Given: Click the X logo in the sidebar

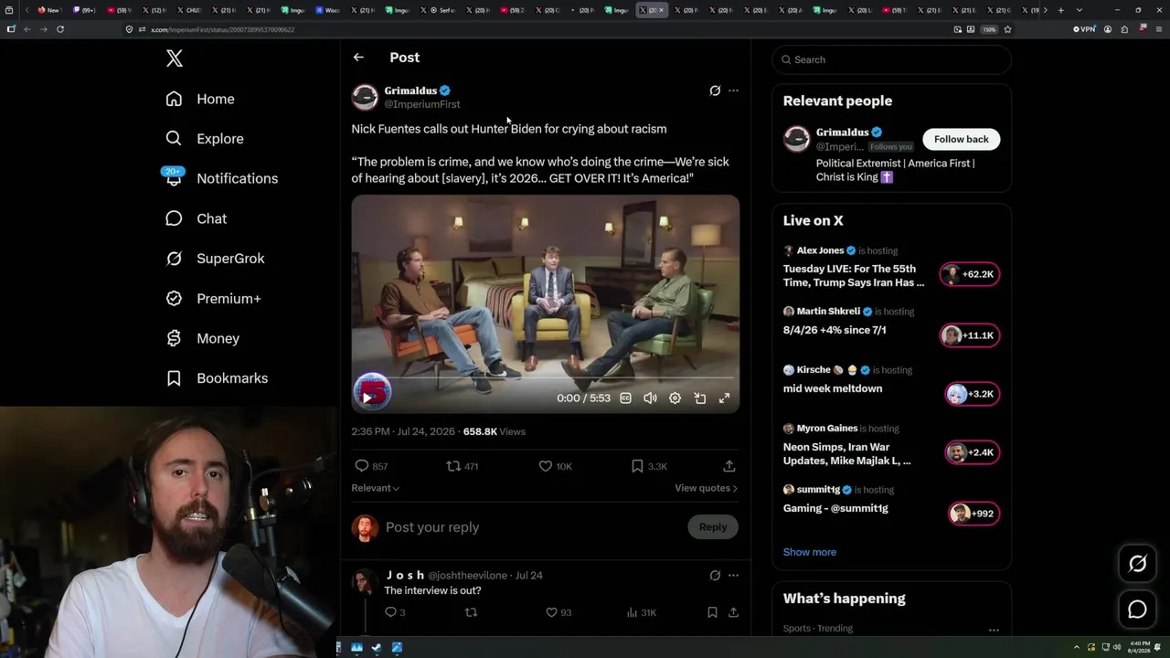Looking at the screenshot, I should point(175,58).
